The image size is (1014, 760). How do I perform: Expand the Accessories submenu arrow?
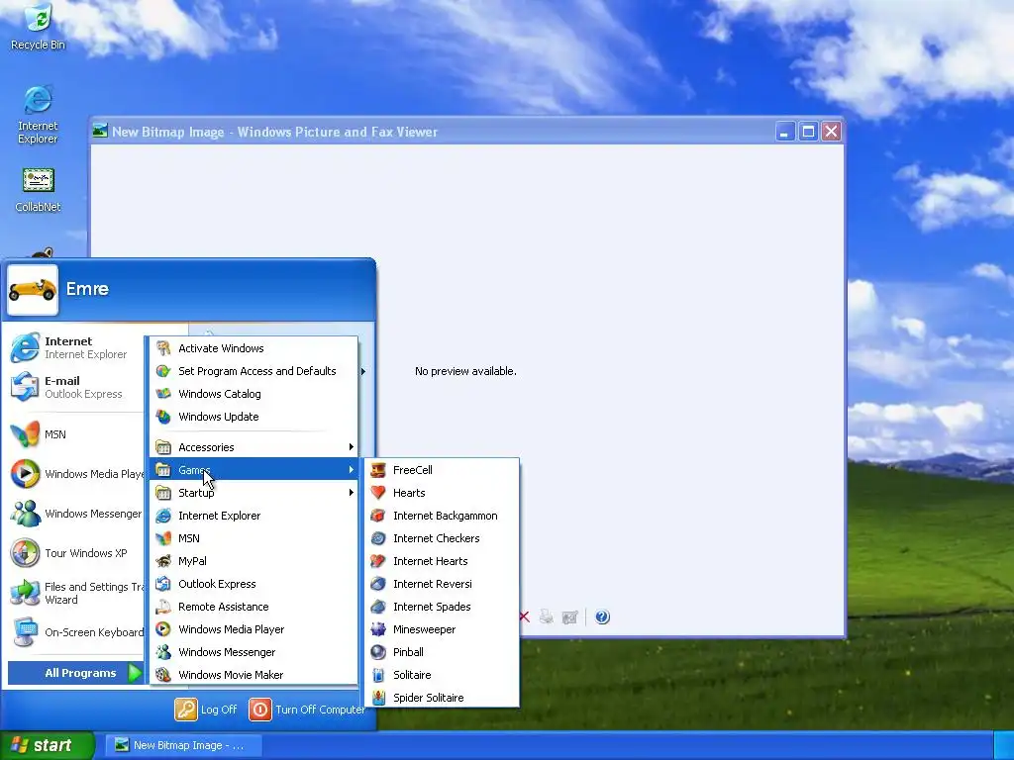[352, 446]
